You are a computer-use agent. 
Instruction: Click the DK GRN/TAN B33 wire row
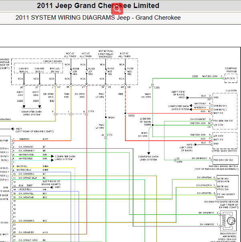[x=33, y=197]
